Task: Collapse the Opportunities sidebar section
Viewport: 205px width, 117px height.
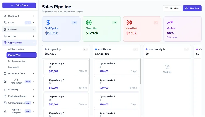Action: [x=33, y=43]
